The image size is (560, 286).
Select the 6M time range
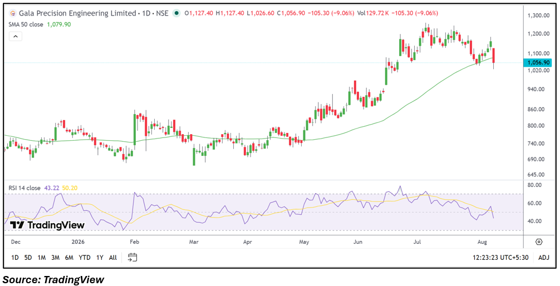click(x=69, y=258)
